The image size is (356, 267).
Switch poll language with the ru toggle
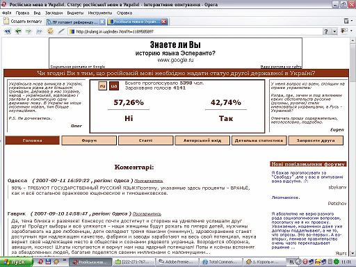click(x=102, y=86)
